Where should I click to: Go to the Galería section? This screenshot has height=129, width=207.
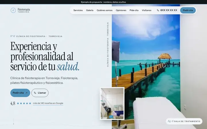click(x=90, y=10)
